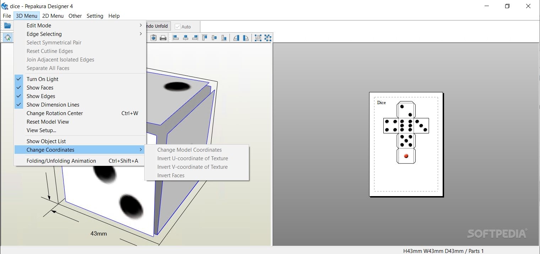Choose Invert U-coordinate of Texture
Screen dimensions: 540x254
197,158
